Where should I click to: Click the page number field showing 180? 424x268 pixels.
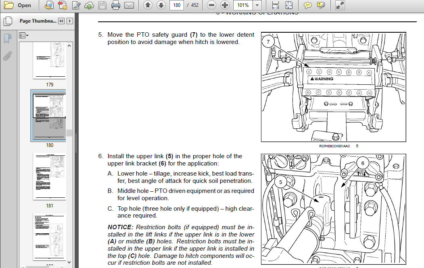click(177, 5)
